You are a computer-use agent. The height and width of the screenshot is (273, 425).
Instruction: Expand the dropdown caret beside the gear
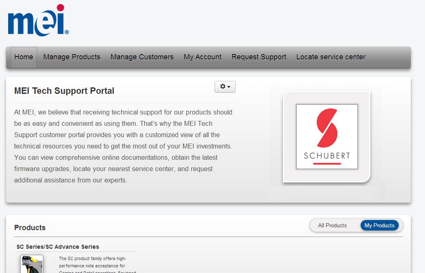pos(229,87)
